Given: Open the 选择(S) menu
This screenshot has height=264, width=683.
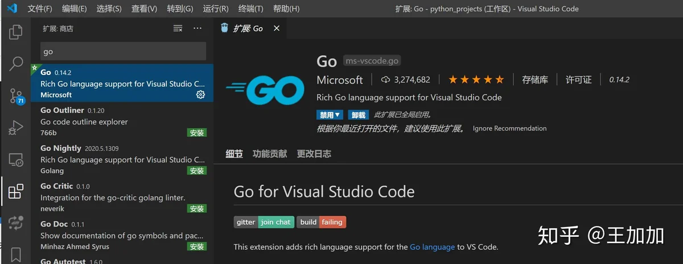Looking at the screenshot, I should [x=109, y=9].
